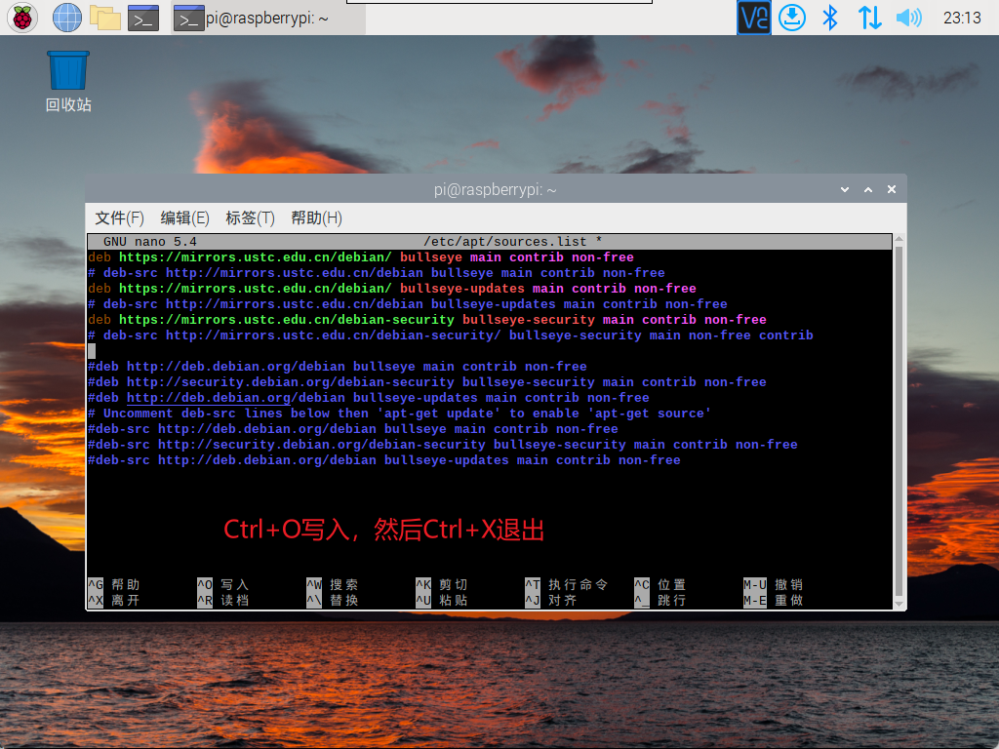Open the 文件(F) menu
This screenshot has height=749, width=999.
click(119, 218)
